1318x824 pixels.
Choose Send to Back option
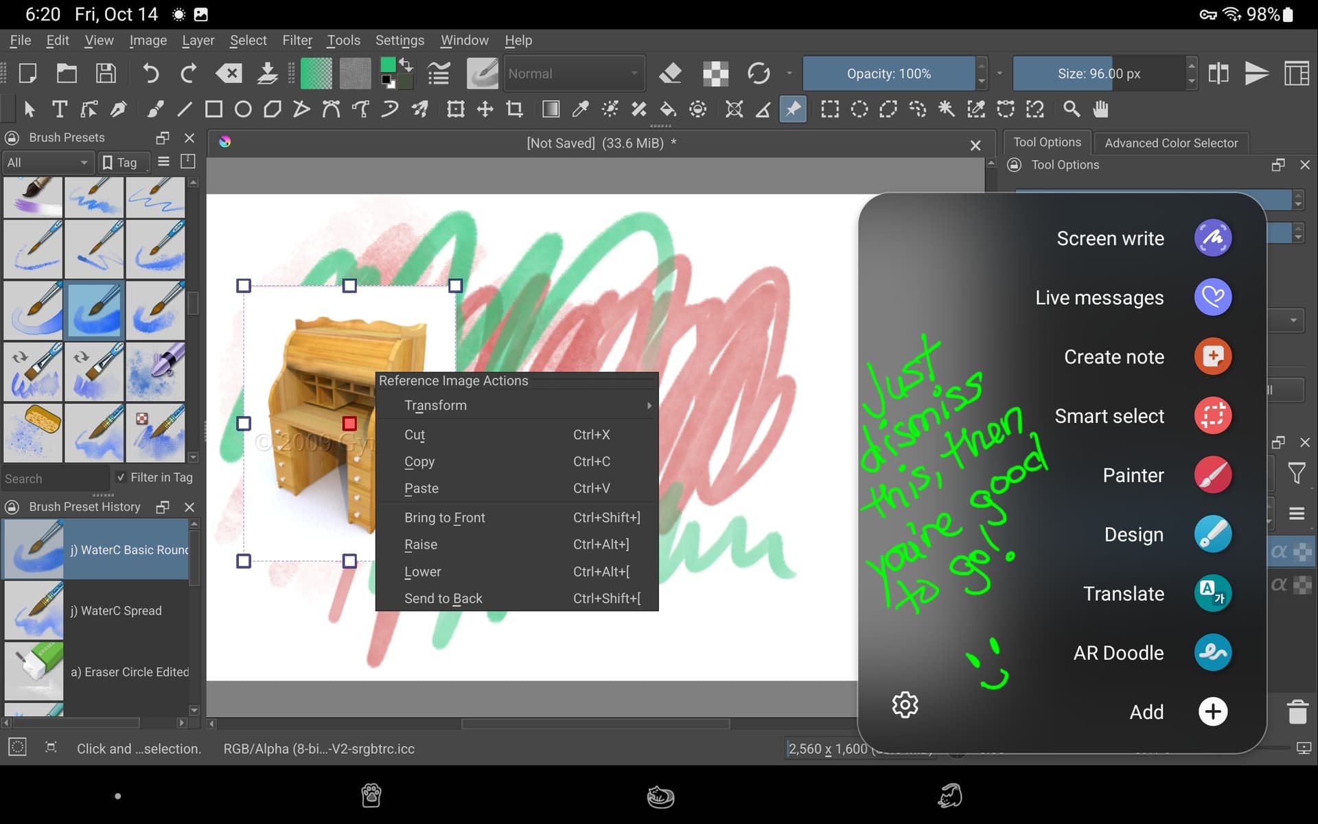pyautogui.click(x=443, y=598)
